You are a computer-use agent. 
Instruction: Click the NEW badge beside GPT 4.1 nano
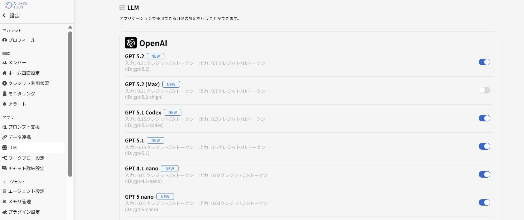coord(170,168)
